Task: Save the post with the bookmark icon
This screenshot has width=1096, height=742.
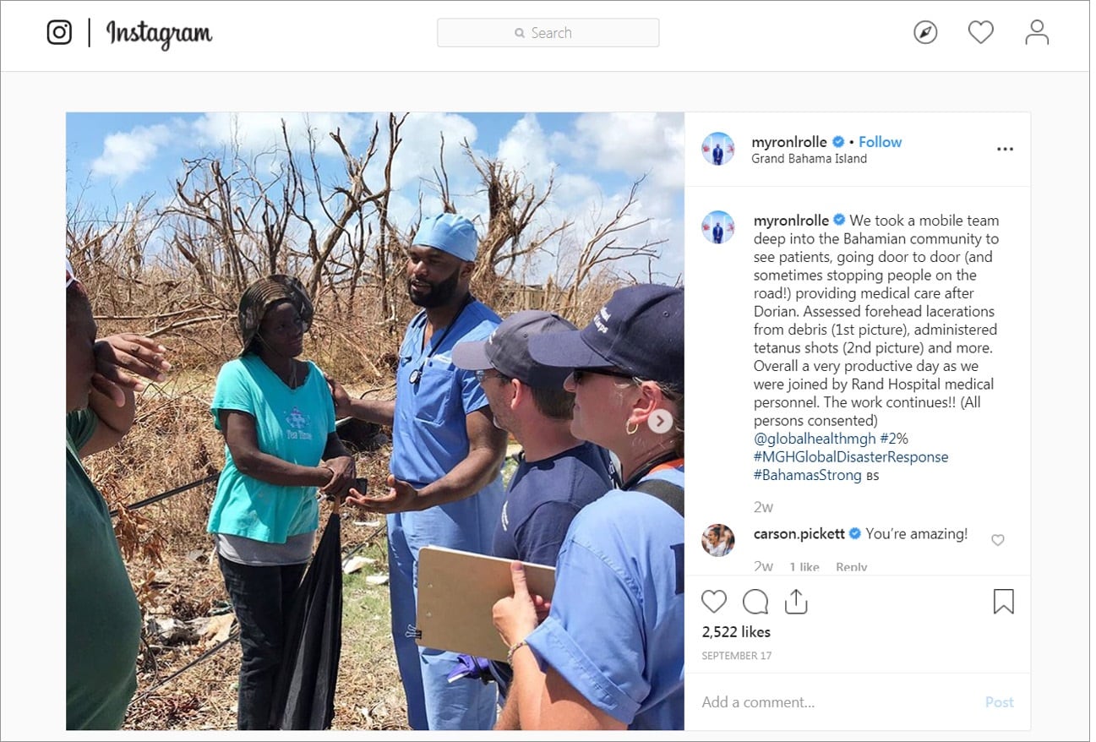Action: coord(1003,601)
